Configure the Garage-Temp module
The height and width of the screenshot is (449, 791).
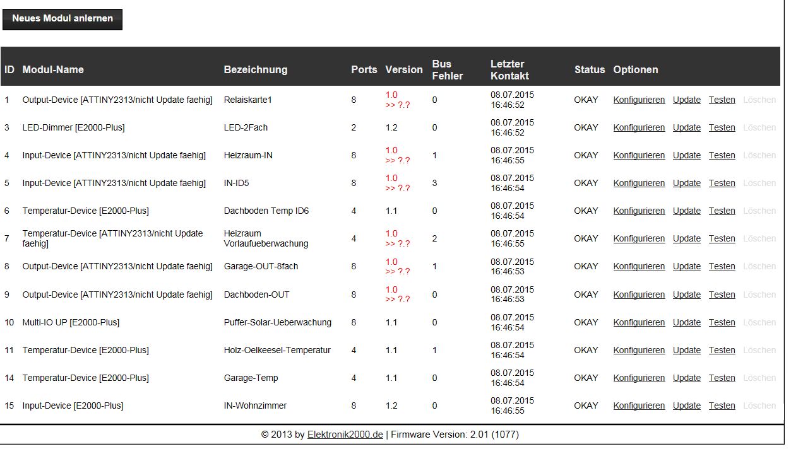[639, 378]
